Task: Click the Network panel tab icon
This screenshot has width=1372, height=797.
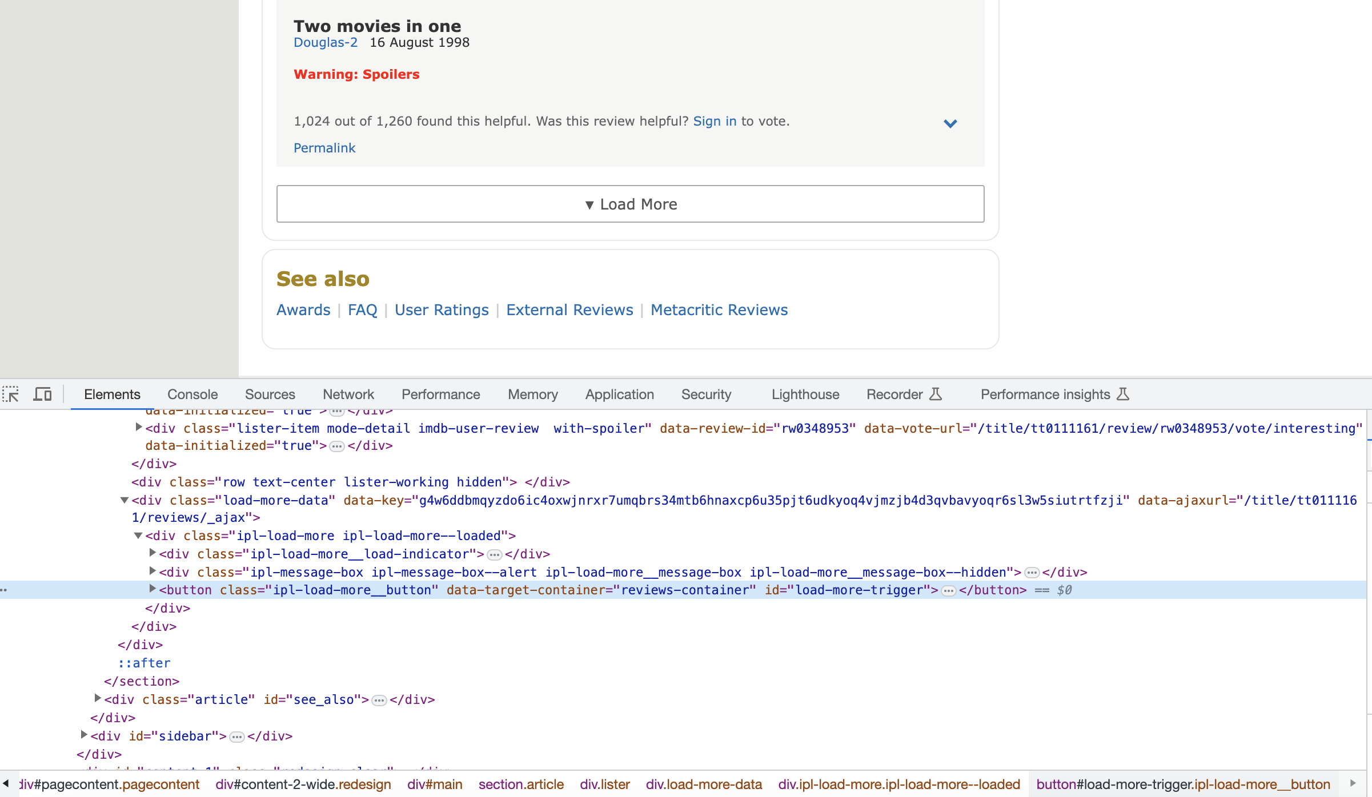Action: coord(347,394)
